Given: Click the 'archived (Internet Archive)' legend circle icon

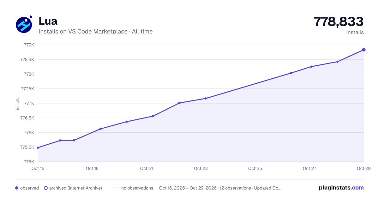Looking at the screenshot, I should [46, 188].
